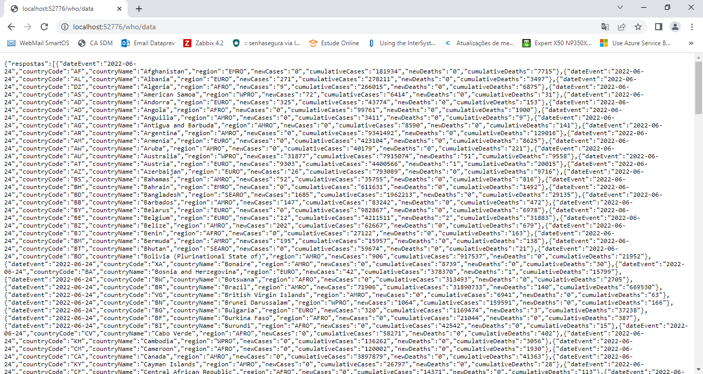Screen dimensions: 703x374
Task: Open the side panel icon
Action: [659, 27]
